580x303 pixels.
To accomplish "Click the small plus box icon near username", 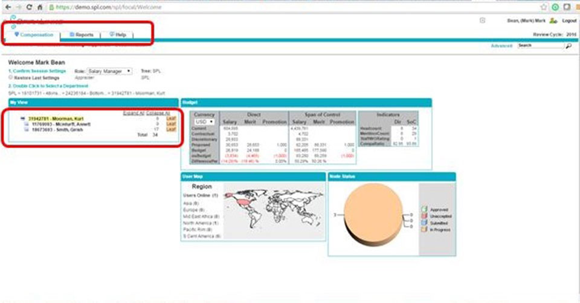I will pyautogui.click(x=482, y=21).
